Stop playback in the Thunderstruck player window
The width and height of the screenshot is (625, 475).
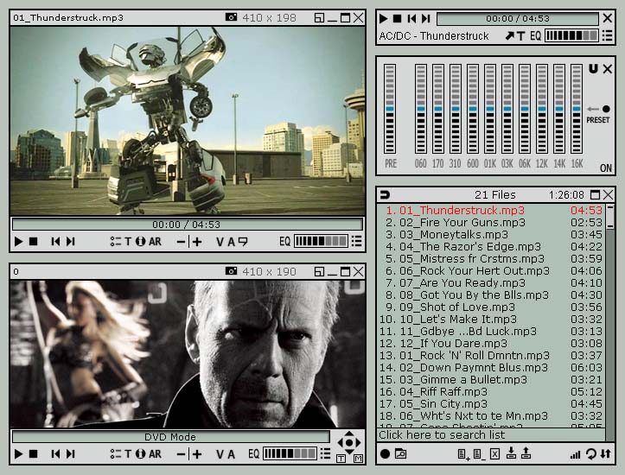34,241
